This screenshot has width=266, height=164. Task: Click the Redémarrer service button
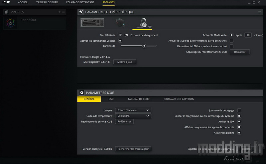[x=124, y=121]
